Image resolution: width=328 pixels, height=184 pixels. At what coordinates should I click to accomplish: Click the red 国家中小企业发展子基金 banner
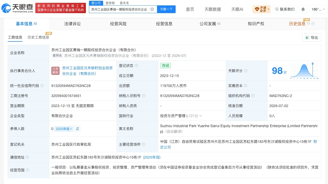61,8
